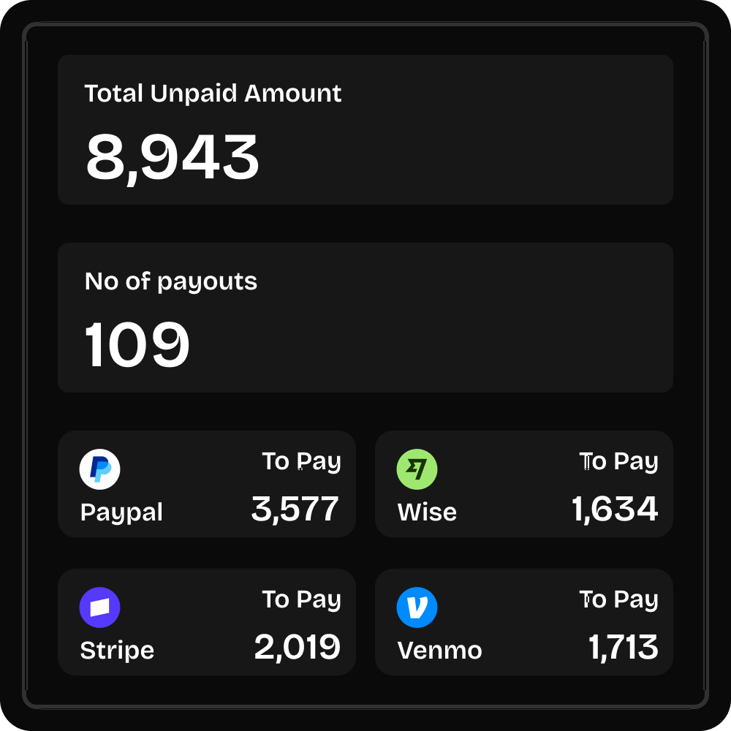This screenshot has width=731, height=731.
Task: Click the 109 payouts count
Action: (x=137, y=345)
